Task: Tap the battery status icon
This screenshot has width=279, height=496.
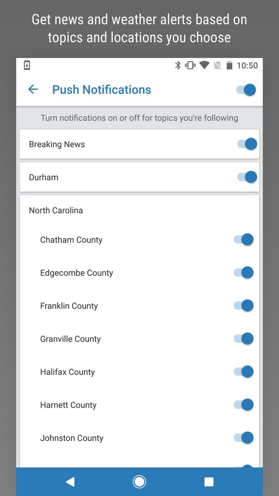Action: [x=229, y=65]
